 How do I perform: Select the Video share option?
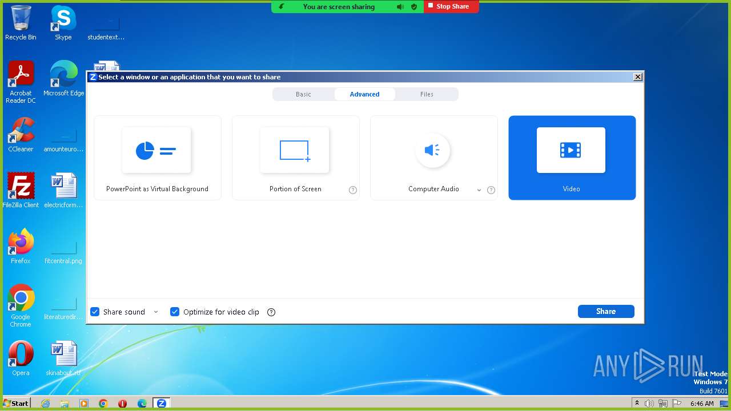(572, 158)
